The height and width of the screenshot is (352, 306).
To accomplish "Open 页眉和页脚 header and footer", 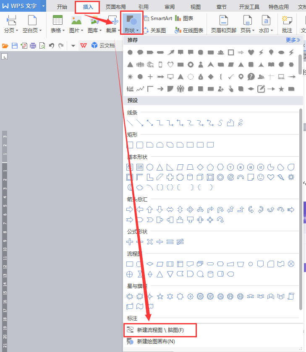I will (223, 23).
